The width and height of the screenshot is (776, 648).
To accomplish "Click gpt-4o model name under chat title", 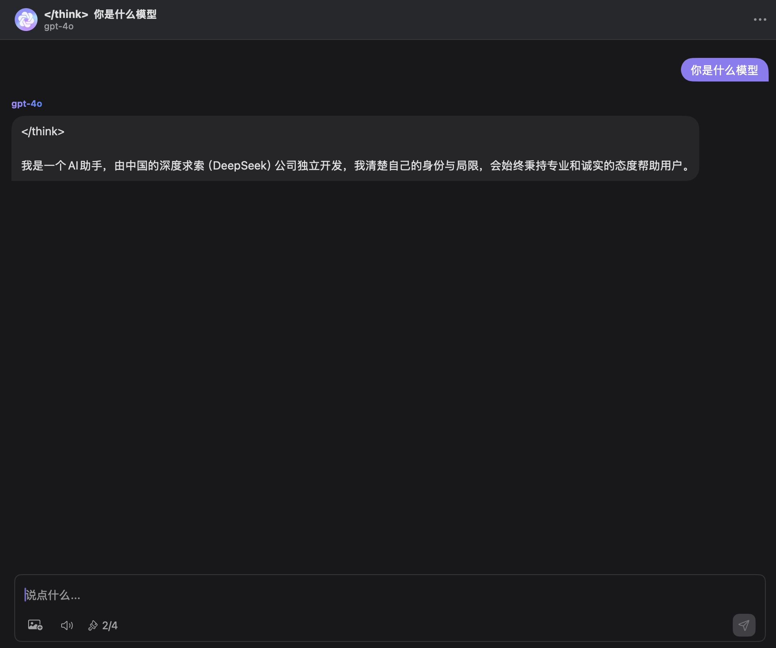I will tap(59, 26).
